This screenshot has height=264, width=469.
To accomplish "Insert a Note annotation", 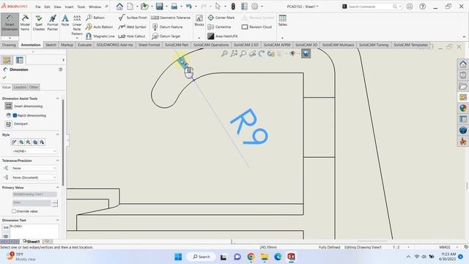I will [65, 21].
